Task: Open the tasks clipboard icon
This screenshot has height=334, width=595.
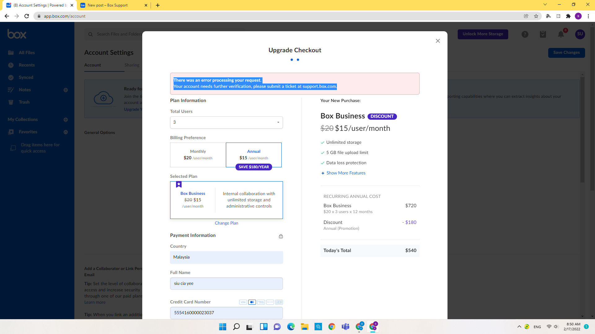Action: (543, 34)
